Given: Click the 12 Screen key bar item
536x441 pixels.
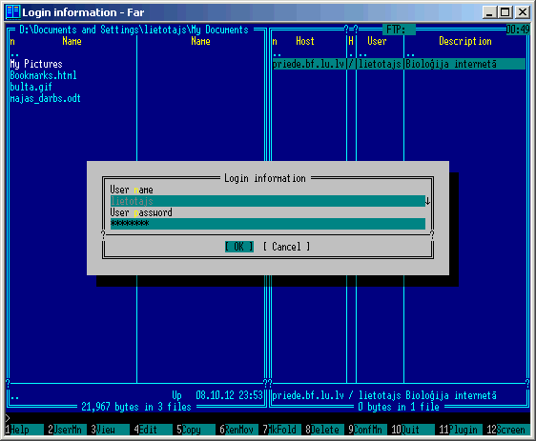Looking at the screenshot, I should (508, 430).
